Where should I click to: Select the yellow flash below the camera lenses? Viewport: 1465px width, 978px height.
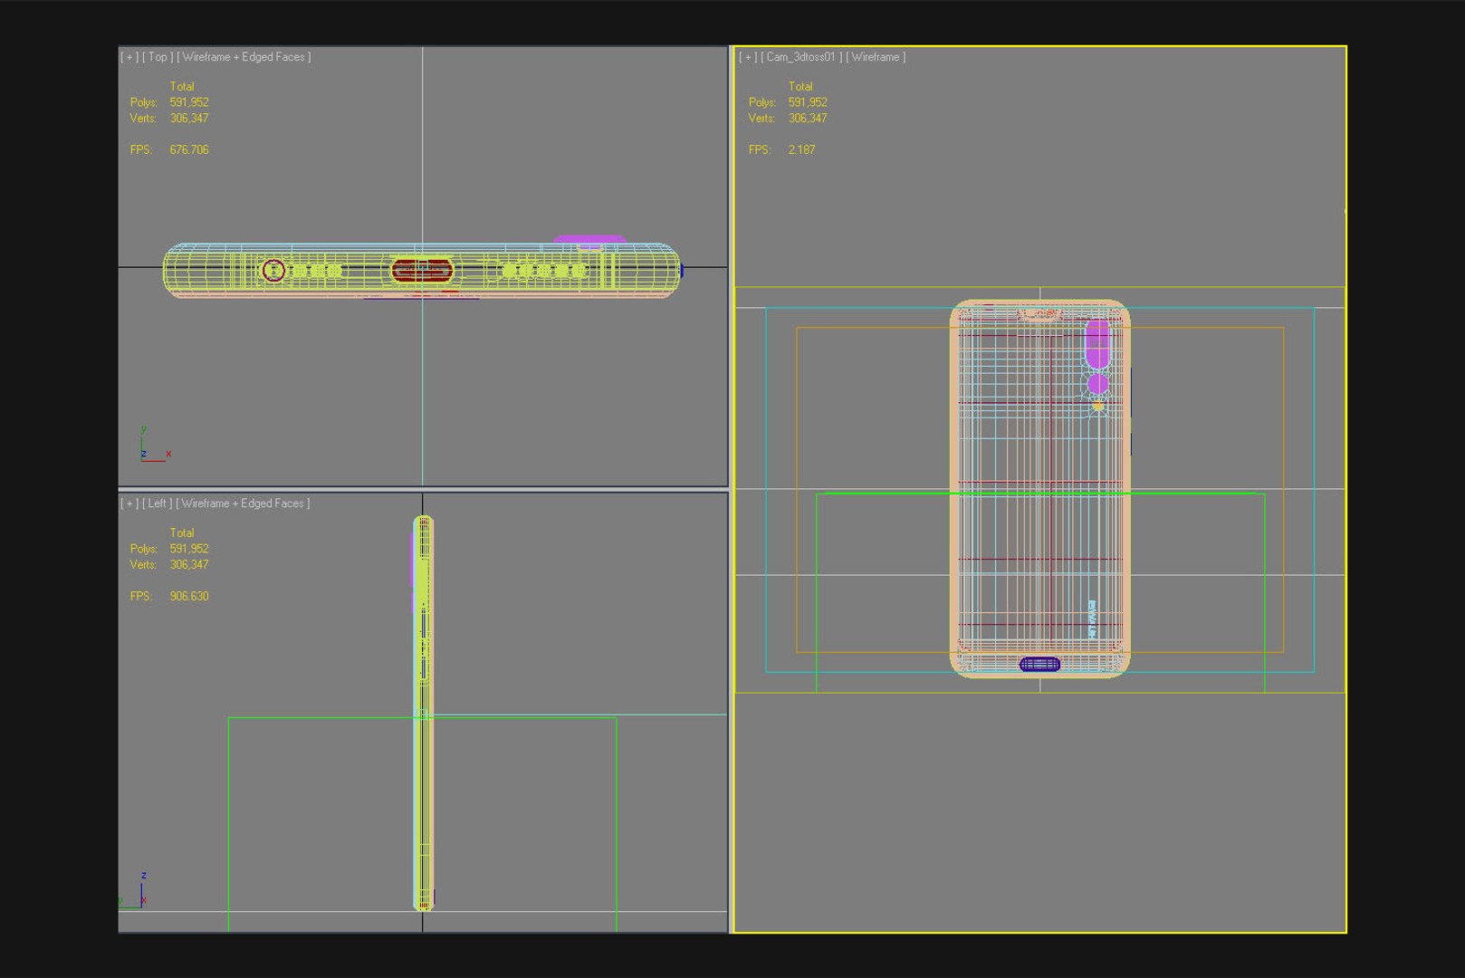(x=1098, y=407)
